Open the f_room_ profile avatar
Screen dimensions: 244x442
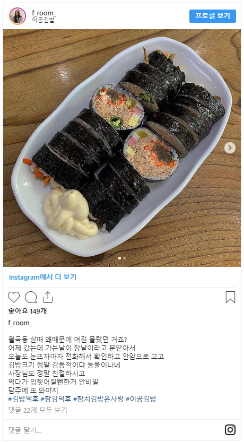point(18,16)
